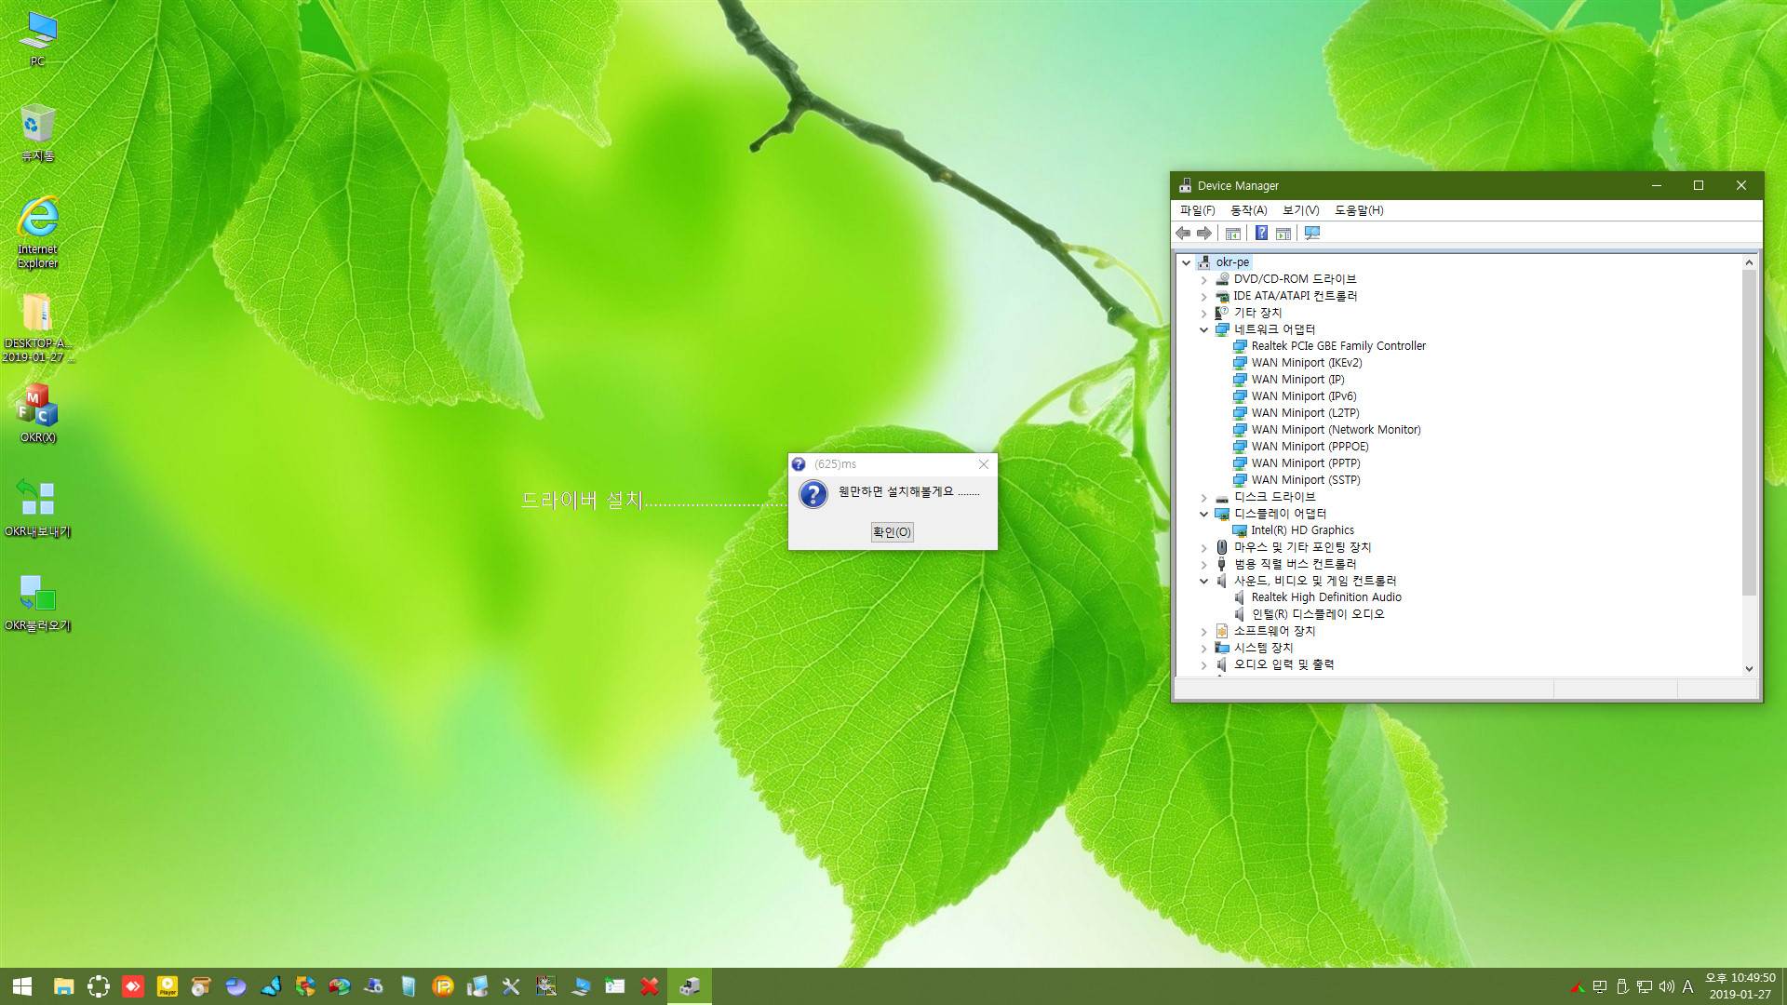Select the DESKTOP-A folder icon on the desktop
Image resolution: width=1787 pixels, height=1005 pixels.
coord(37,328)
